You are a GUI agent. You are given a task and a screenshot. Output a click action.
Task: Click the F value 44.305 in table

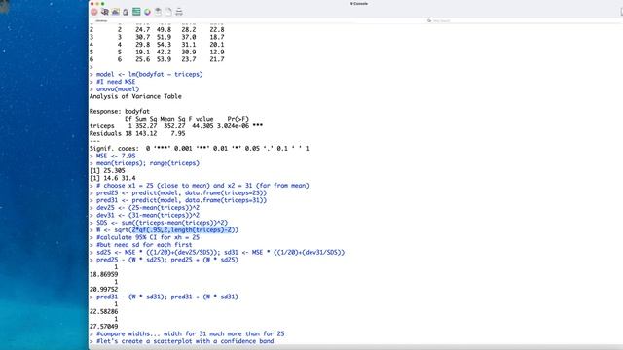point(202,126)
